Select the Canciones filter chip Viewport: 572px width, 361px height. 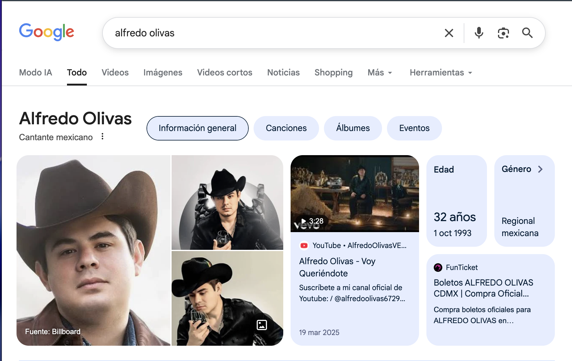click(286, 128)
